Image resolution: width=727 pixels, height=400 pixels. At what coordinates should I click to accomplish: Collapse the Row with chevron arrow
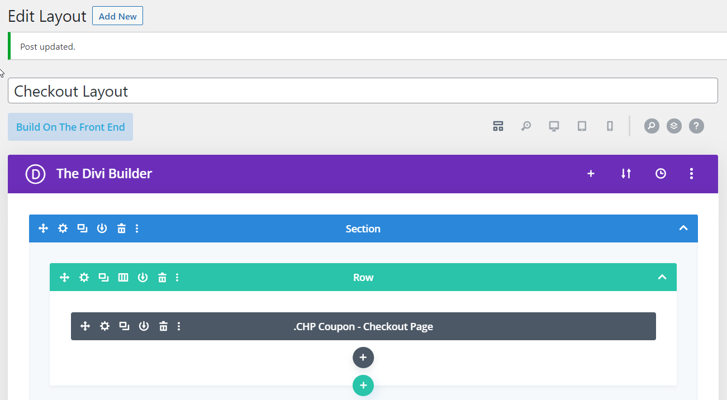(x=662, y=277)
